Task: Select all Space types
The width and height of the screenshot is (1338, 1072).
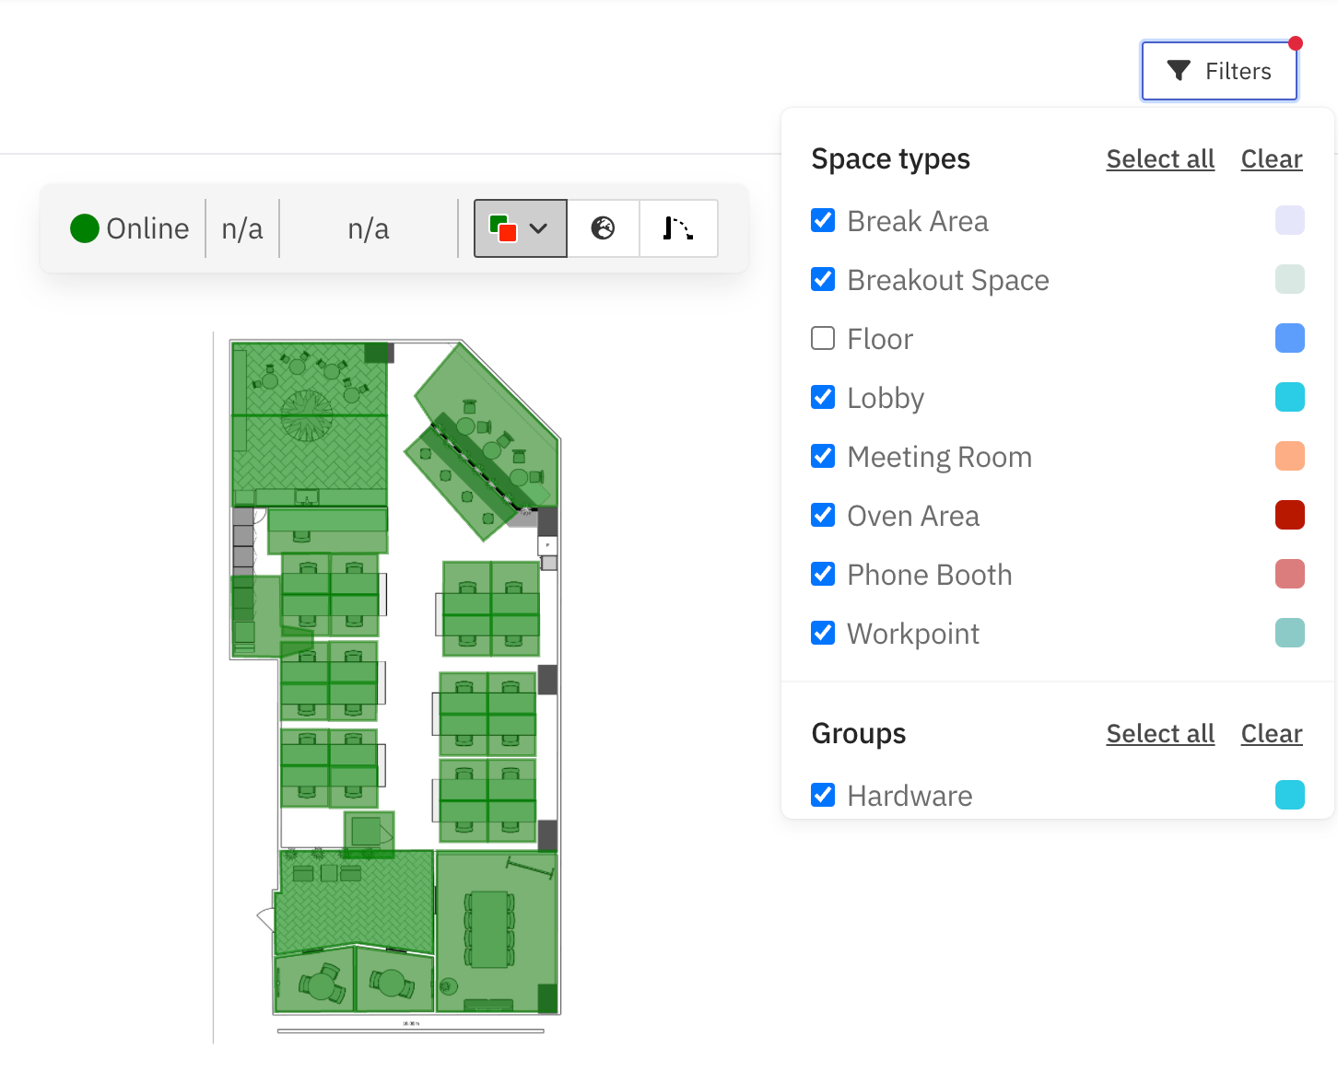Action: 1160,159
